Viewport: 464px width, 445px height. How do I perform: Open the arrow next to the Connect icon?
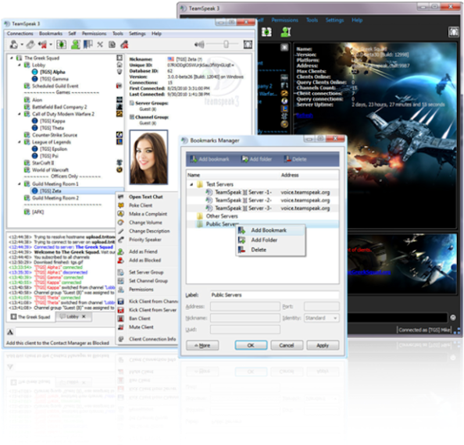point(22,45)
